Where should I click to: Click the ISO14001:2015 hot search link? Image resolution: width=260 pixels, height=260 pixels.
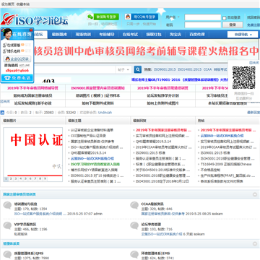click(x=190, y=69)
